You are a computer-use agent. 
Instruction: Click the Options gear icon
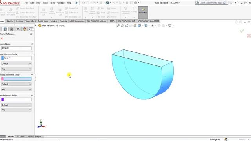pos(135,3)
